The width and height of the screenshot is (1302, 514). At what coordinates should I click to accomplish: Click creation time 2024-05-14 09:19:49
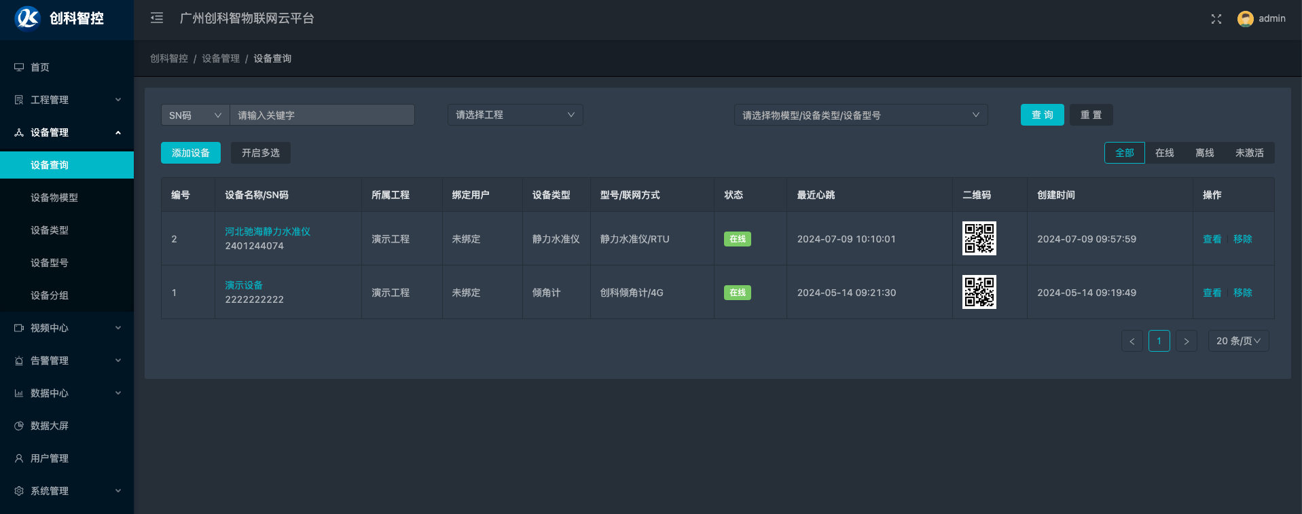[1087, 293]
